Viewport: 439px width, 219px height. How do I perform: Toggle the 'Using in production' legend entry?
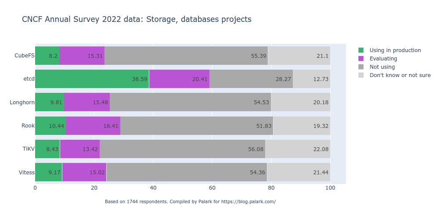pyautogui.click(x=395, y=50)
